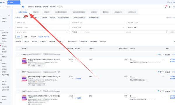Open the notification bell icon
Viewport: 175px width, 105px height.
165,7
